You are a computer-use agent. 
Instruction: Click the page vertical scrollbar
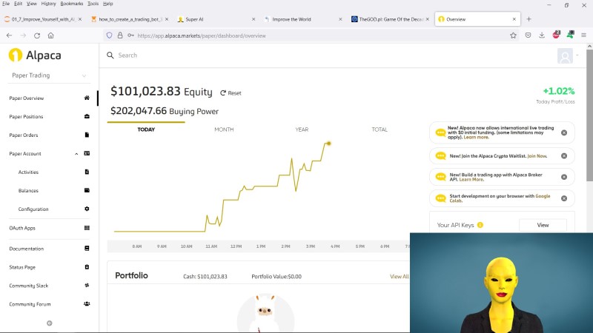click(x=589, y=117)
